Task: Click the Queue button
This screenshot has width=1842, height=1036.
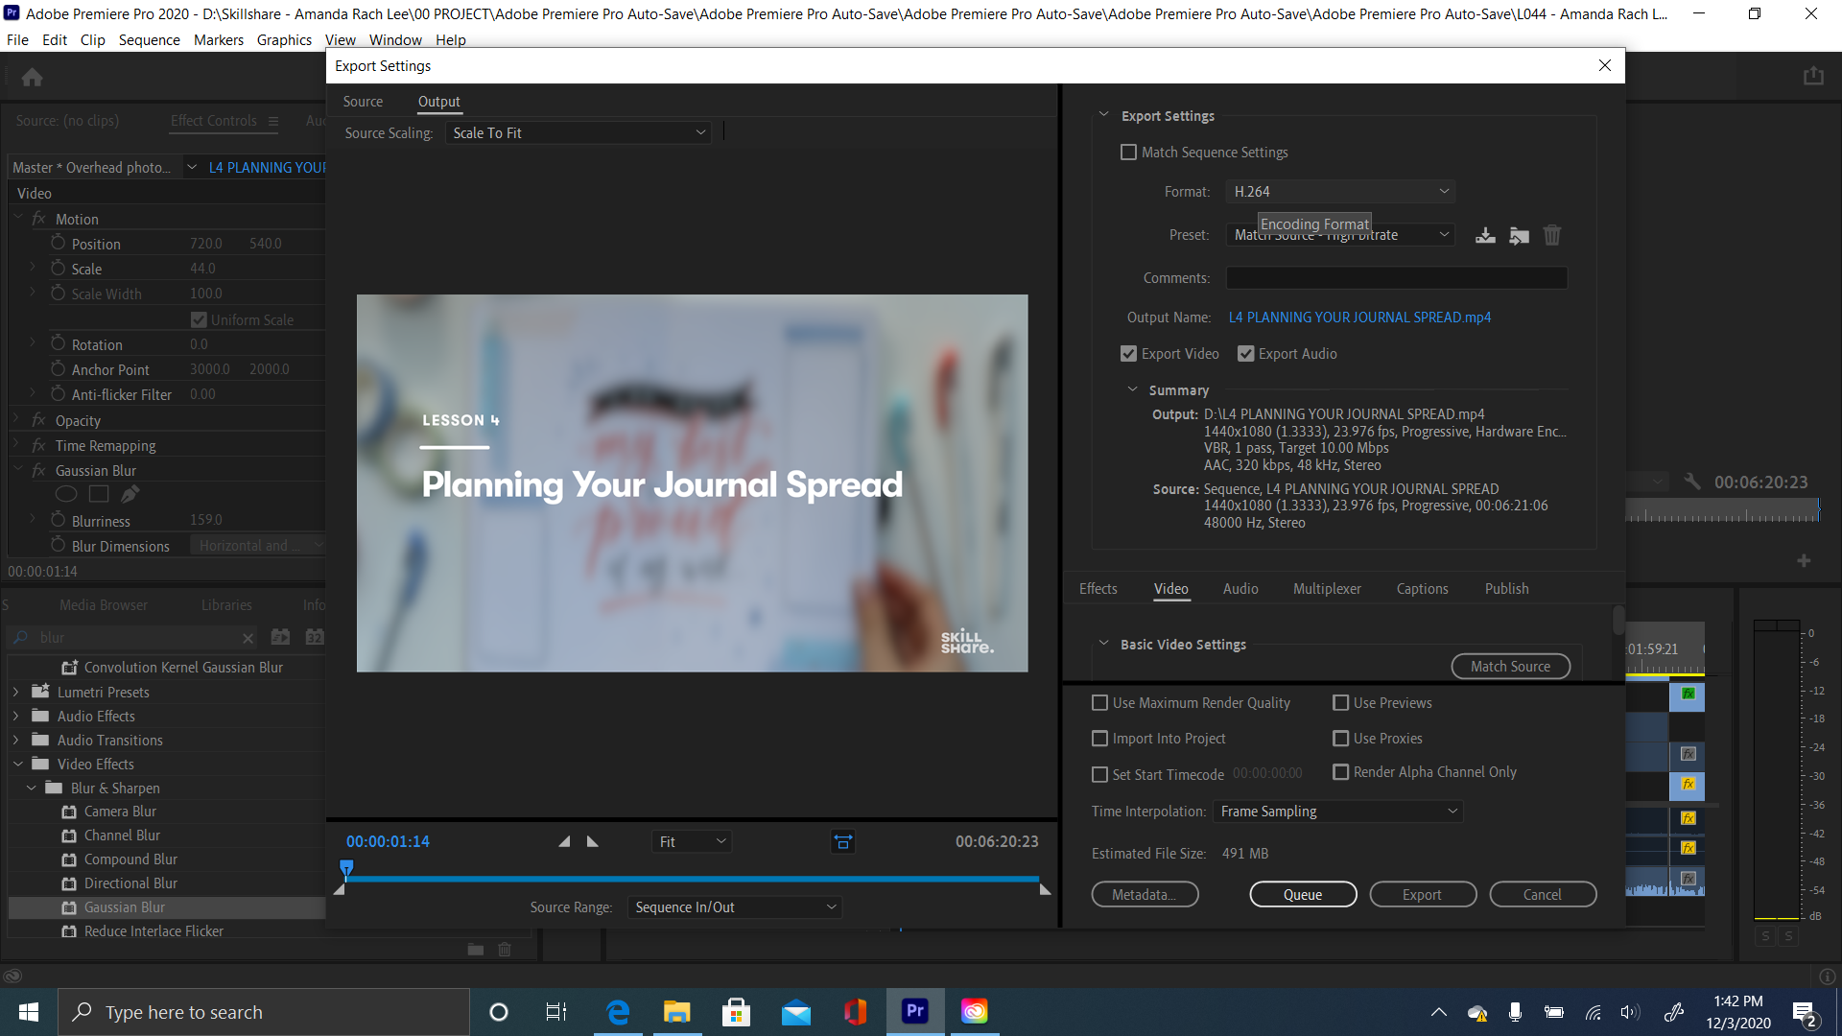Action: [1303, 894]
